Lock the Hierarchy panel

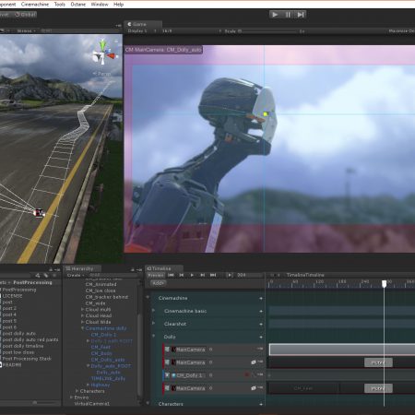[x=133, y=269]
